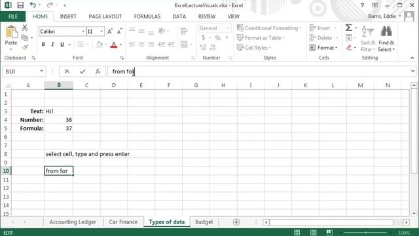Click the Borders icon
The image size is (419, 236).
point(81,45)
